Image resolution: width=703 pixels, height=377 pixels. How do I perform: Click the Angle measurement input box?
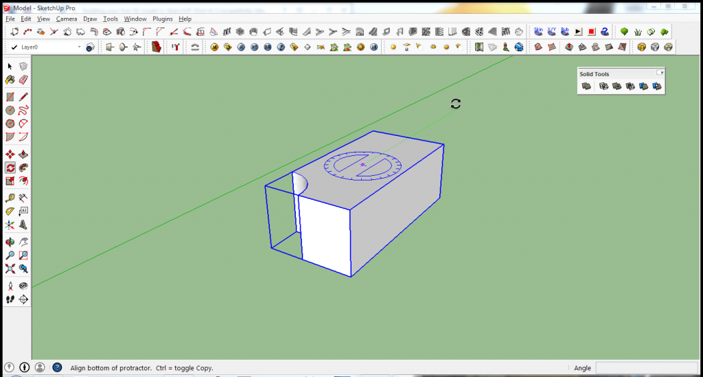point(647,367)
